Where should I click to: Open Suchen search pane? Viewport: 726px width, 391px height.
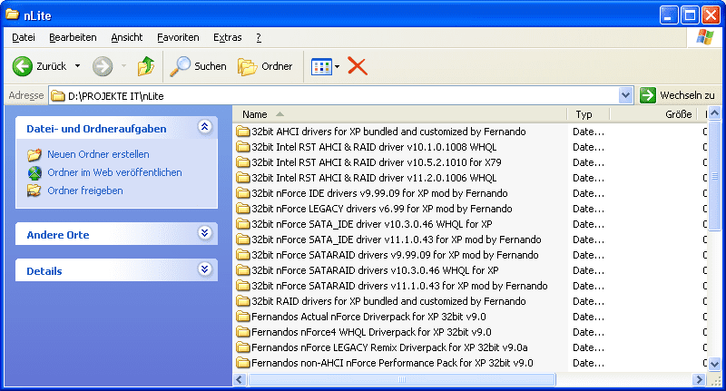click(198, 66)
